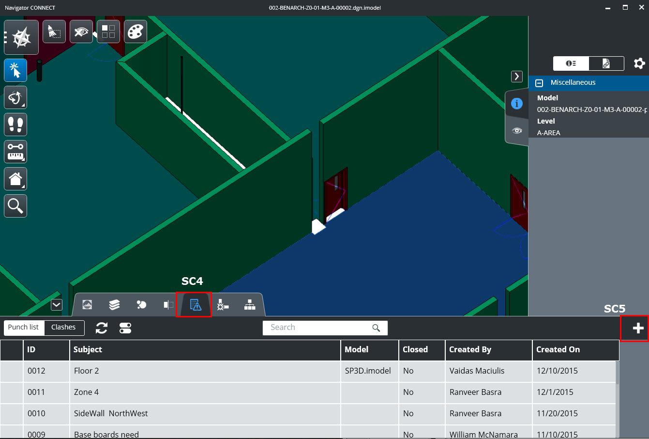Click the SideWall NorthWest subject cell
Viewport: 649px width, 439px height.
click(205, 414)
